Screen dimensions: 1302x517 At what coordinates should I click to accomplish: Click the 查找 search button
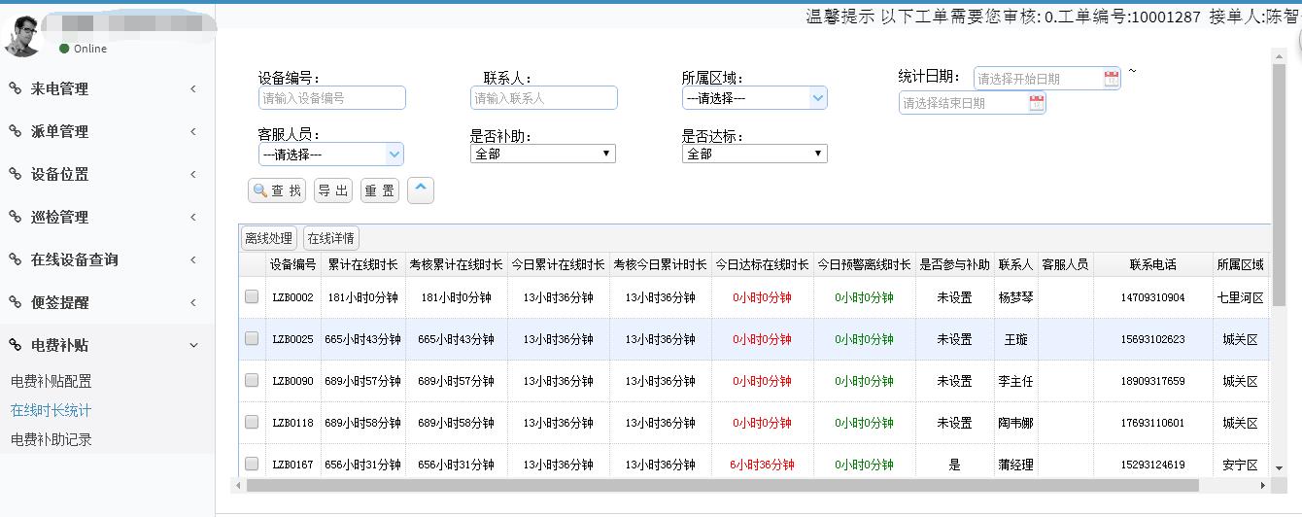[x=277, y=190]
